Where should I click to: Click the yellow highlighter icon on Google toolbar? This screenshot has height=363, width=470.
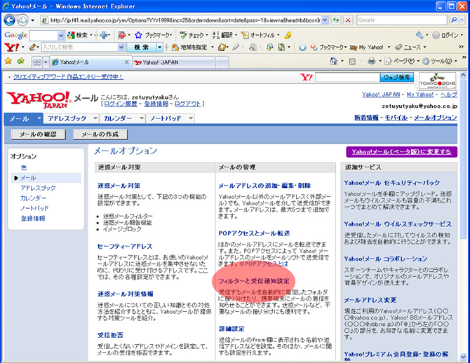[288, 35]
